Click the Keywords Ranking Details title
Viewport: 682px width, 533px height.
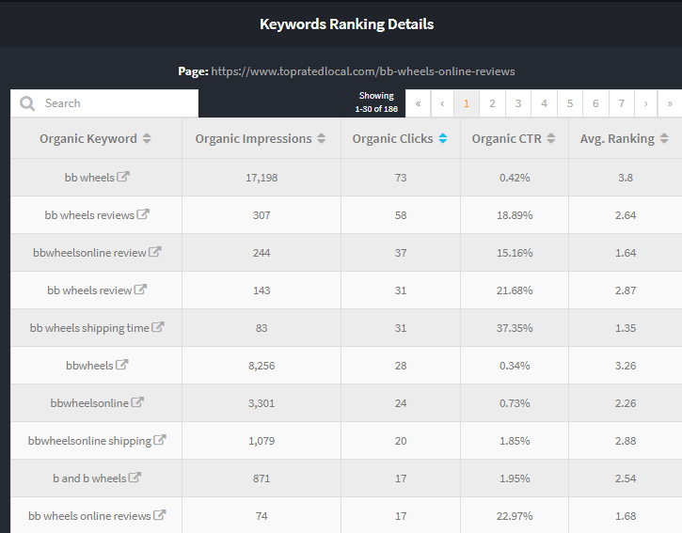tap(347, 24)
